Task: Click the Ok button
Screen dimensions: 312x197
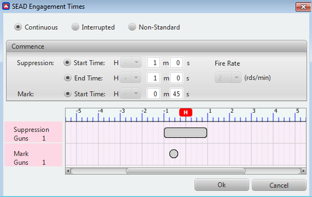Action: (x=222, y=185)
